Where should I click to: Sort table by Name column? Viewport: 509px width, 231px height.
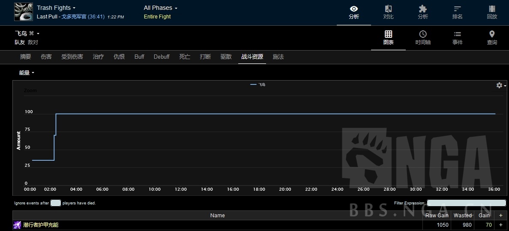(218, 216)
